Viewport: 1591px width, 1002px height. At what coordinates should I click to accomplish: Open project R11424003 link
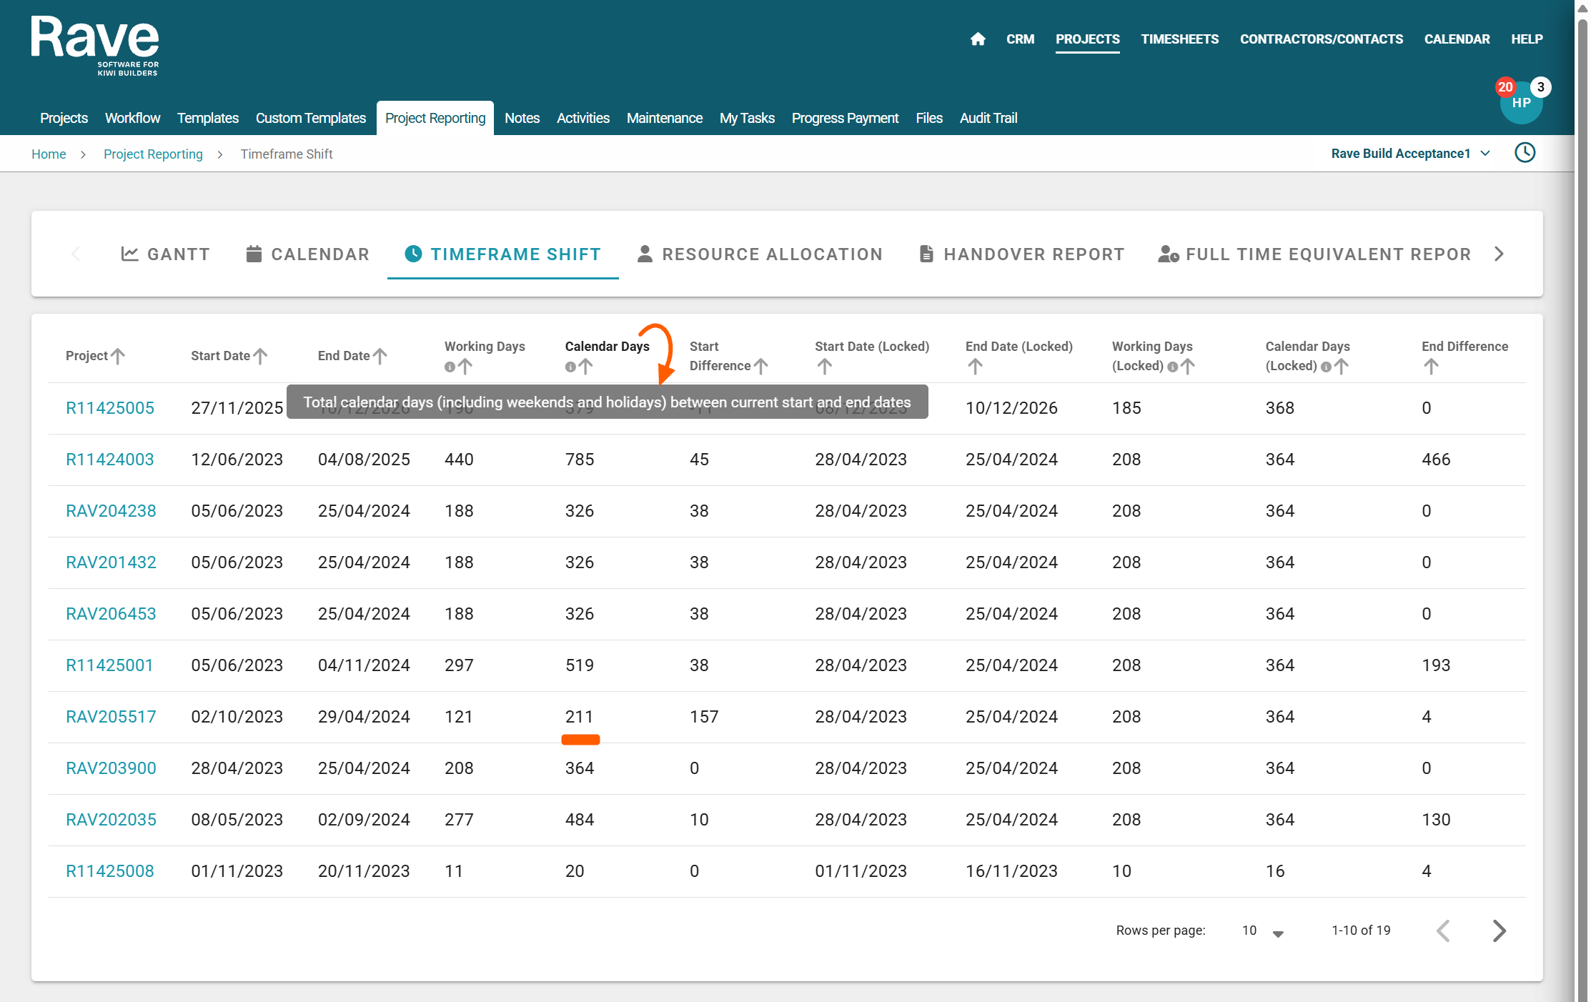coord(110,460)
